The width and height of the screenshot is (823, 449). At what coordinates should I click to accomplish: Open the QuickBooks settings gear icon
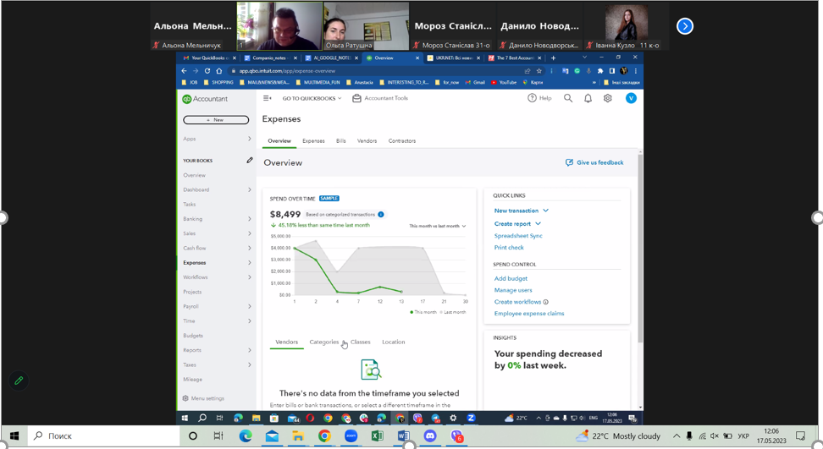point(607,98)
